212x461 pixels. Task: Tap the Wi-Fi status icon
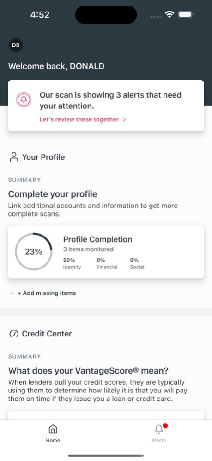170,14
